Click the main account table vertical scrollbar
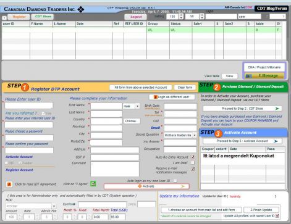 tap(284, 40)
